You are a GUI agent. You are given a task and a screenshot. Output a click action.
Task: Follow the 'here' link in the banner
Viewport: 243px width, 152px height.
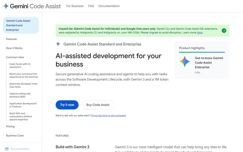pos(200,33)
